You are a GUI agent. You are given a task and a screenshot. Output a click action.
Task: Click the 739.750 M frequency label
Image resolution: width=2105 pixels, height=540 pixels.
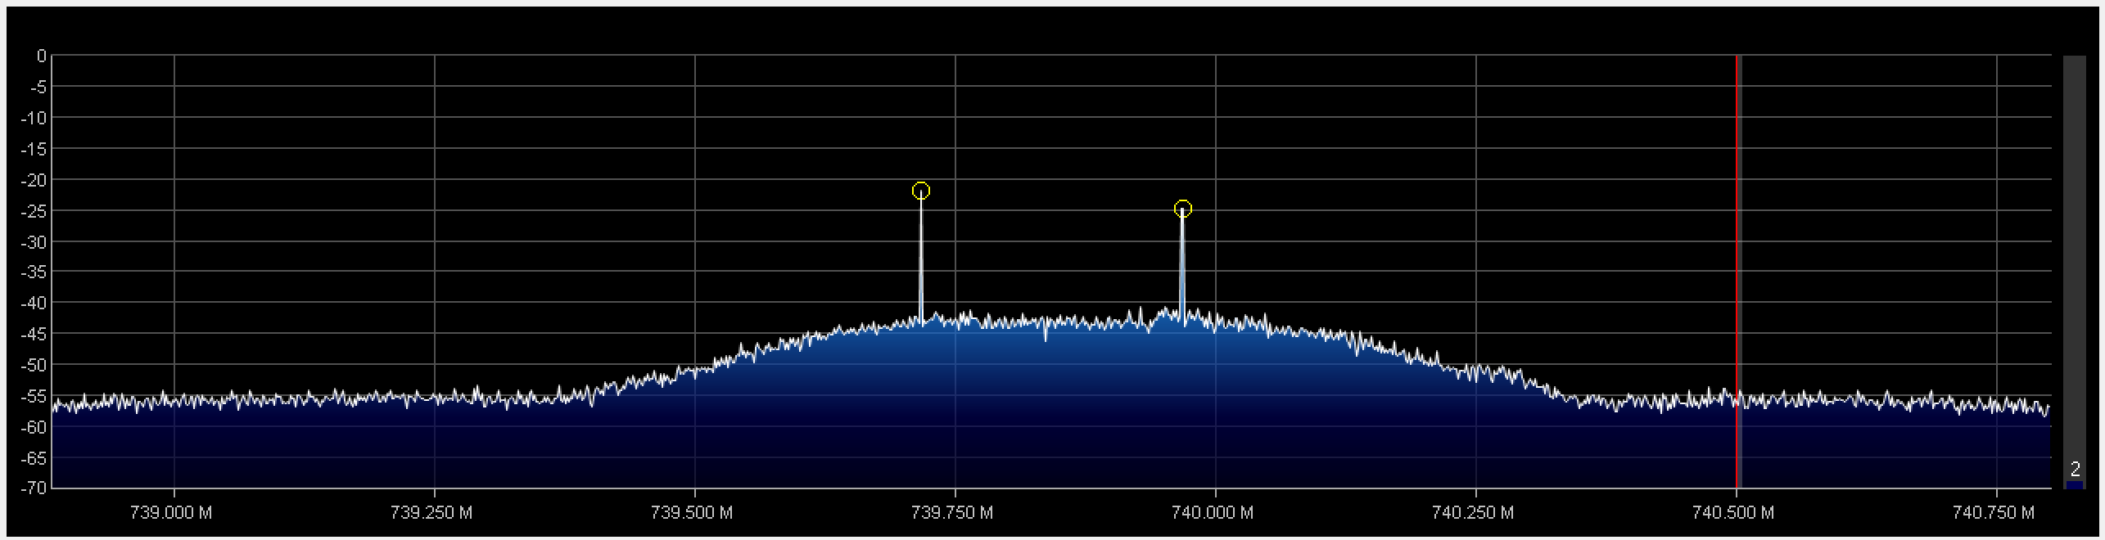coord(952,513)
